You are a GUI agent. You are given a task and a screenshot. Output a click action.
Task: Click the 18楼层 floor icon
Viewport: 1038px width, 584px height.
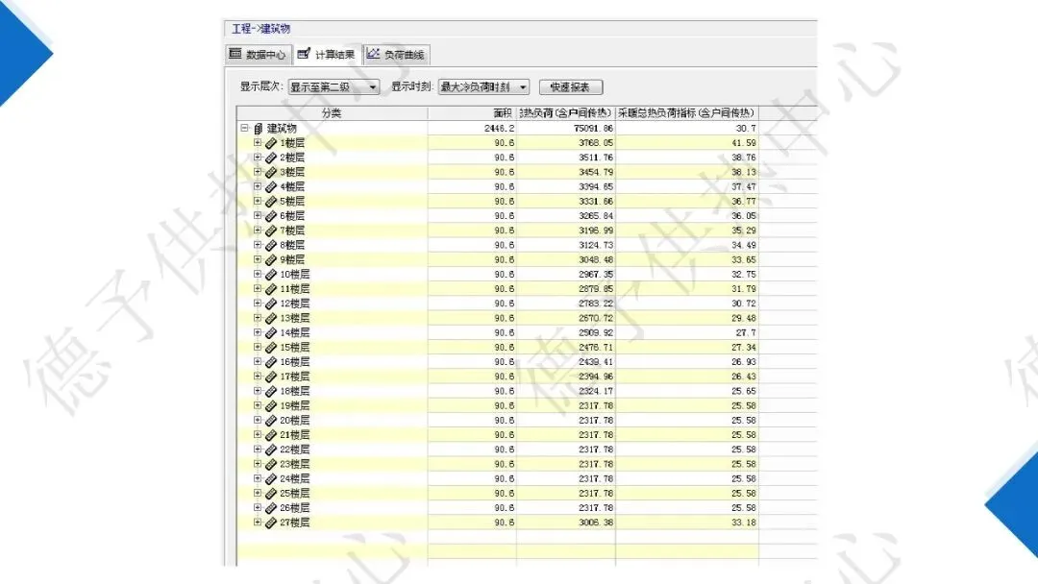271,391
